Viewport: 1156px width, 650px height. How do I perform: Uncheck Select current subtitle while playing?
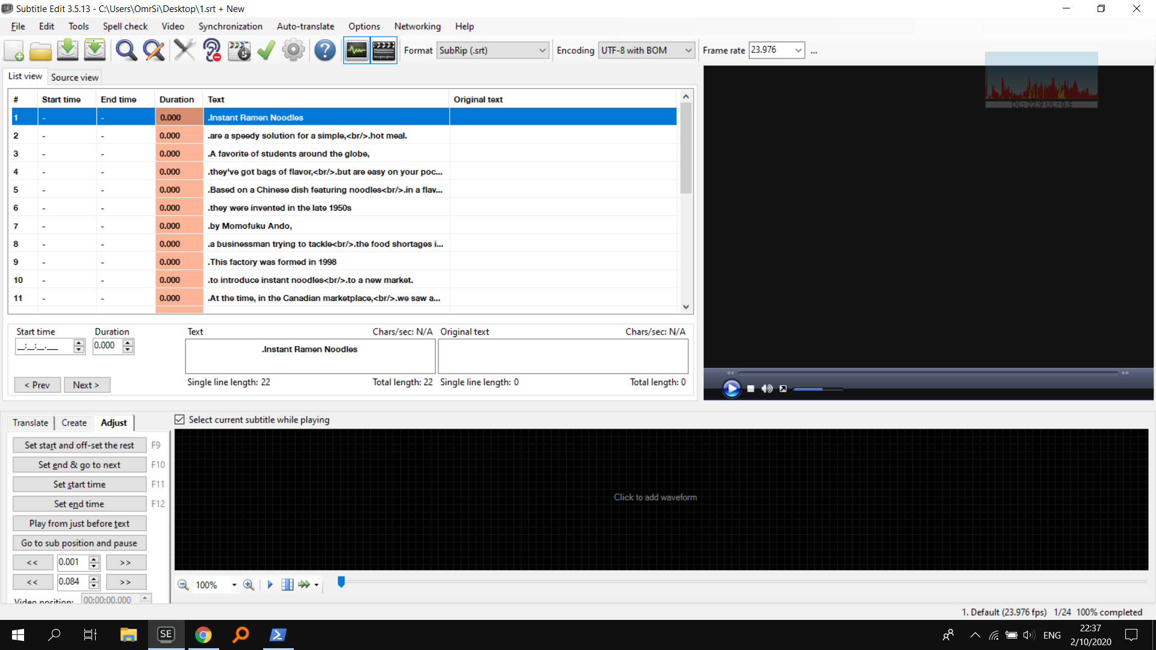pos(179,419)
